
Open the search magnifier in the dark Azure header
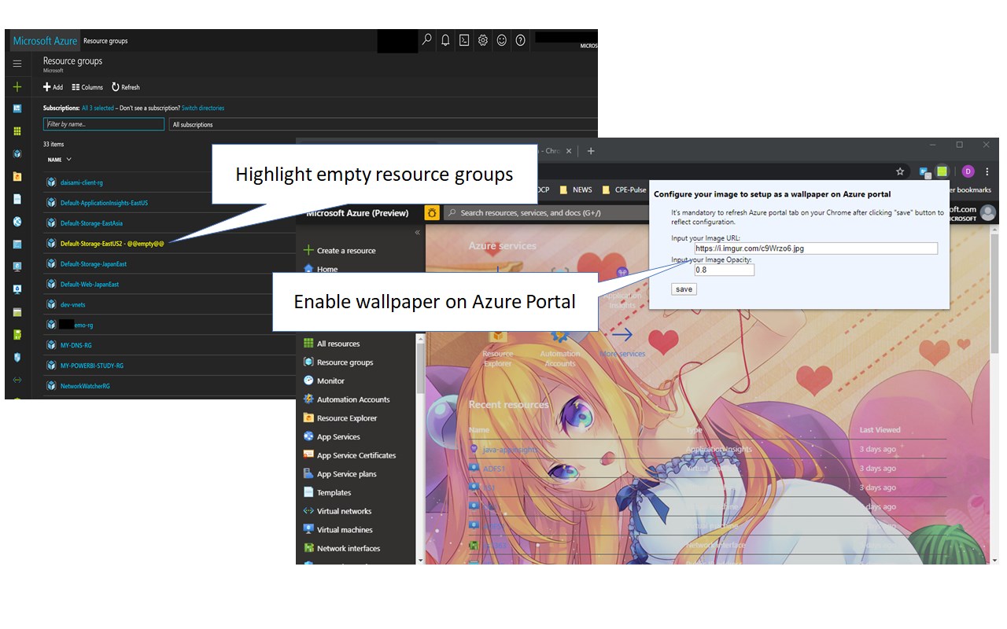pyautogui.click(x=427, y=40)
